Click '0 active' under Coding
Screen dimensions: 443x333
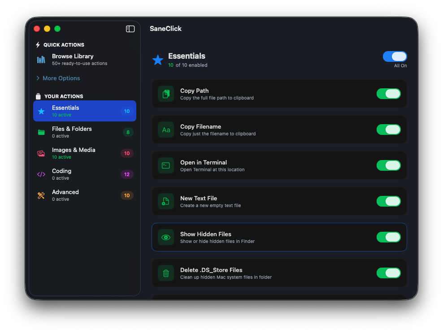pyautogui.click(x=61, y=178)
